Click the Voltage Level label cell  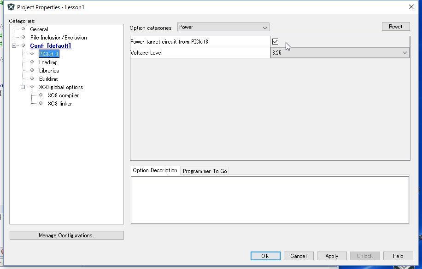(200, 53)
